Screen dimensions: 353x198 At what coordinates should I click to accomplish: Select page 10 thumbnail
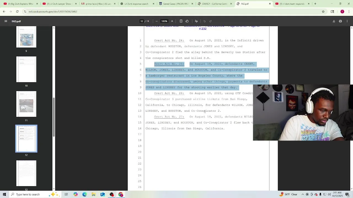26,69
